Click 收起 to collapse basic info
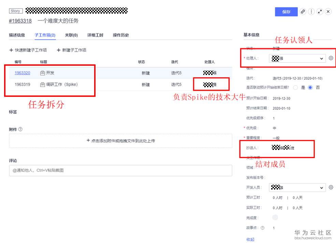Image resolution: width=336 pixels, height=243 pixels. tap(250, 239)
